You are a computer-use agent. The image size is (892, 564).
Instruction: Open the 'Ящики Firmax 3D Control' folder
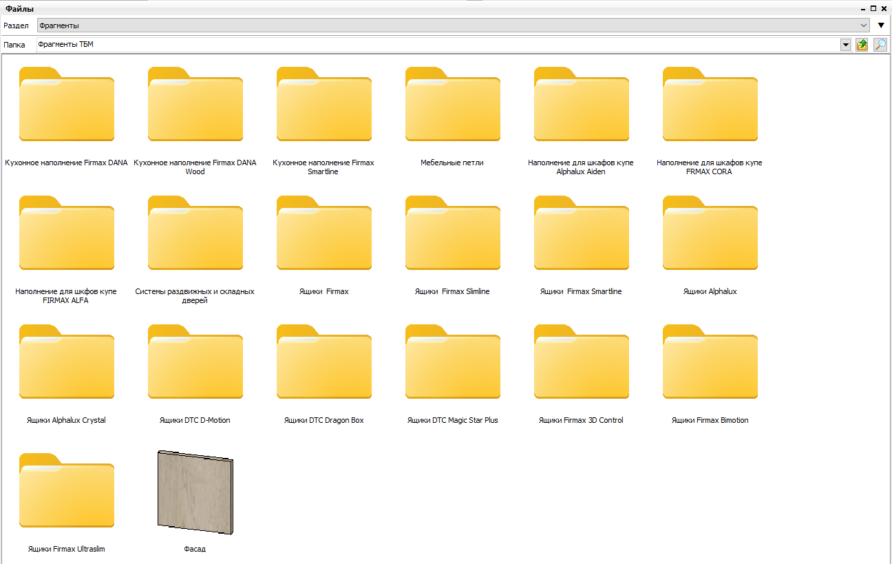coord(582,362)
